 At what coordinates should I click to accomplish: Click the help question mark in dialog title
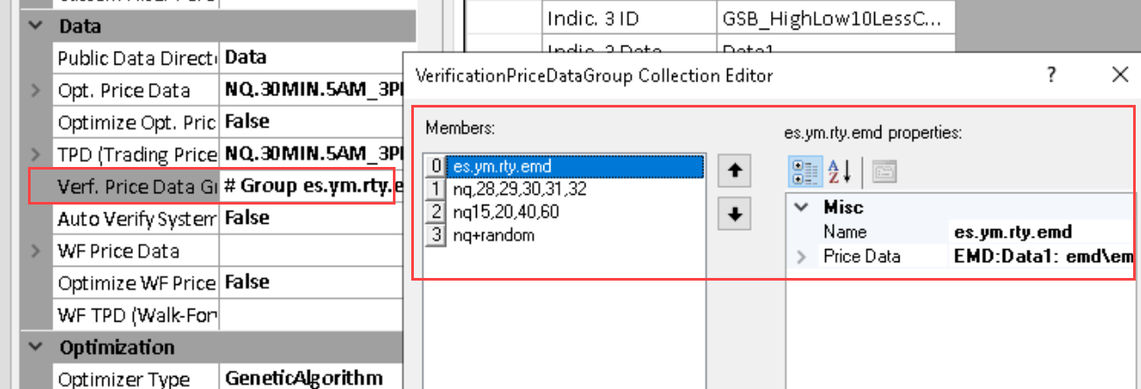pos(1052,76)
